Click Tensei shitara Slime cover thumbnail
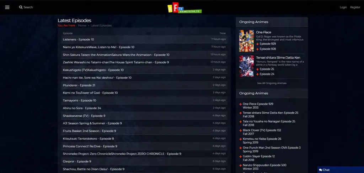The image size is (364, 173). coord(247,66)
